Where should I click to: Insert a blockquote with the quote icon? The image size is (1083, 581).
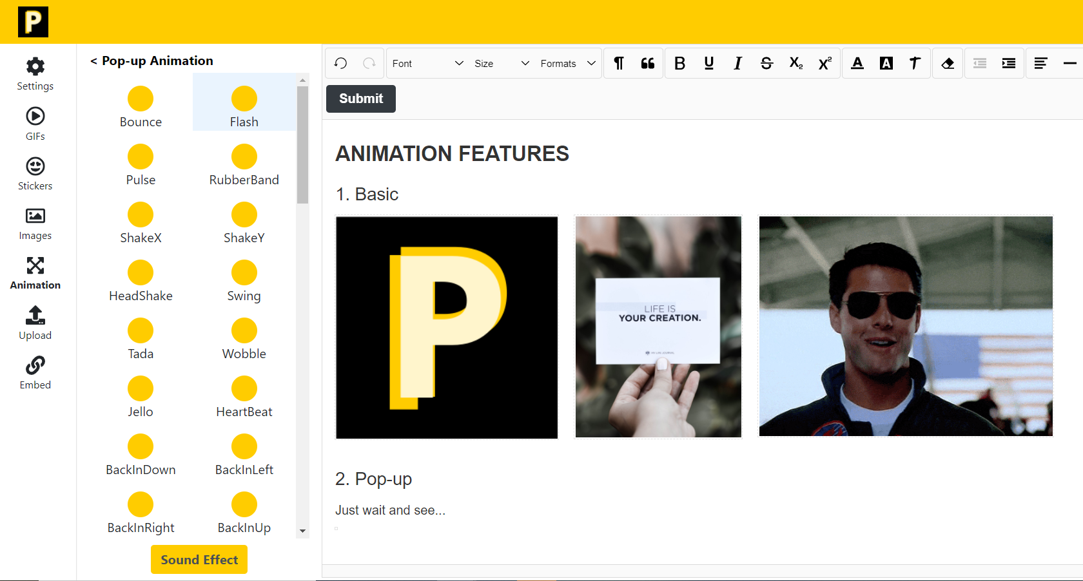pos(648,63)
